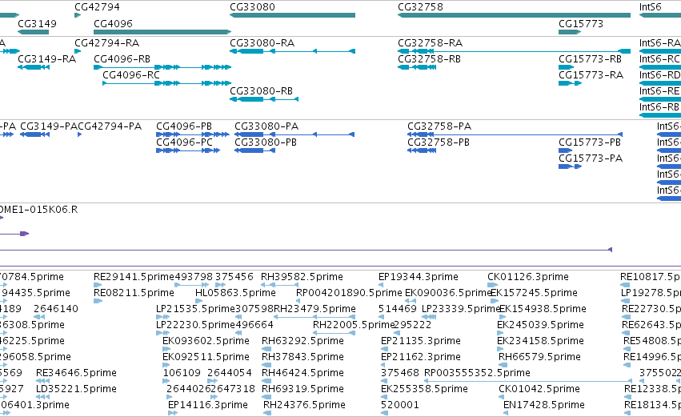Open transcript CG32758-RB
Screen dimensions: 681x417
429,59
